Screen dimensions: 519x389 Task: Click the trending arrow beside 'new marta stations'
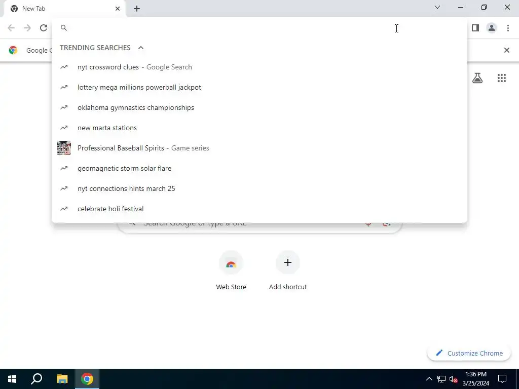tap(64, 128)
